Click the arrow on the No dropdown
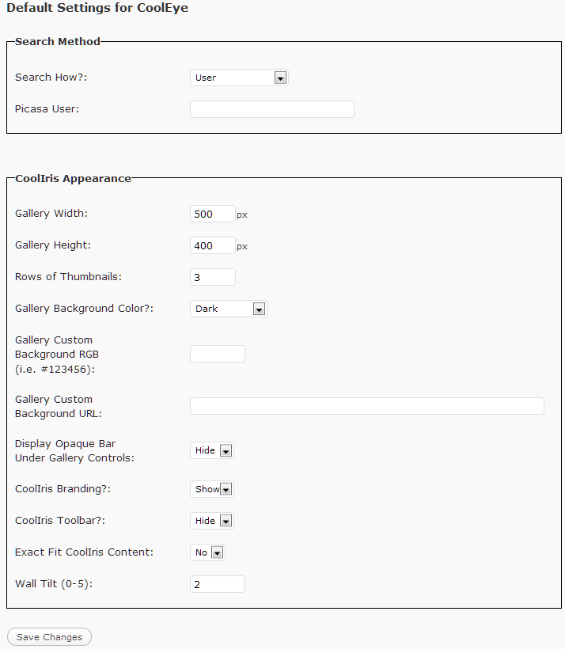The width and height of the screenshot is (565, 649). [218, 552]
